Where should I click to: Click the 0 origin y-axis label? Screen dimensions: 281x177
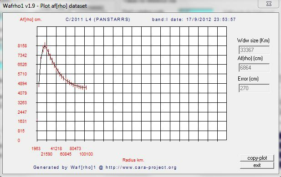pyautogui.click(x=19, y=141)
